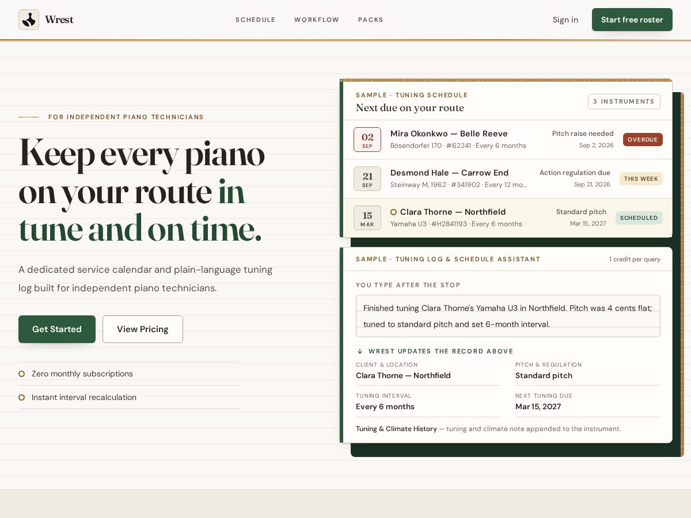Click the Wrest logo icon
Image resolution: width=691 pixels, height=518 pixels.
click(x=29, y=20)
